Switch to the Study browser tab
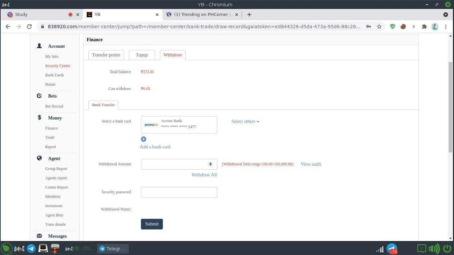This screenshot has height=255, width=454. coord(42,15)
